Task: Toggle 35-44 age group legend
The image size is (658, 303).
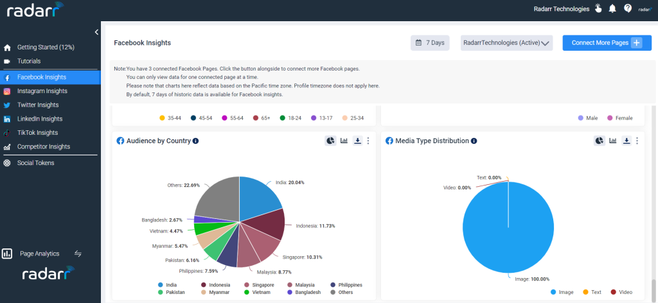Action: pos(170,118)
